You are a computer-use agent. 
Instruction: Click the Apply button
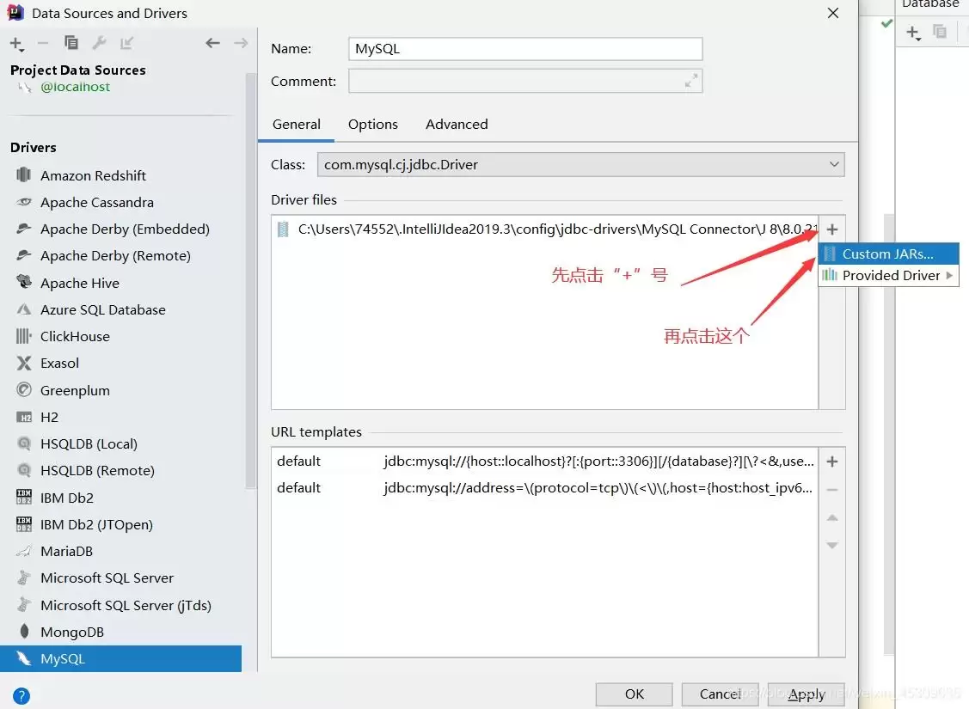pos(806,694)
